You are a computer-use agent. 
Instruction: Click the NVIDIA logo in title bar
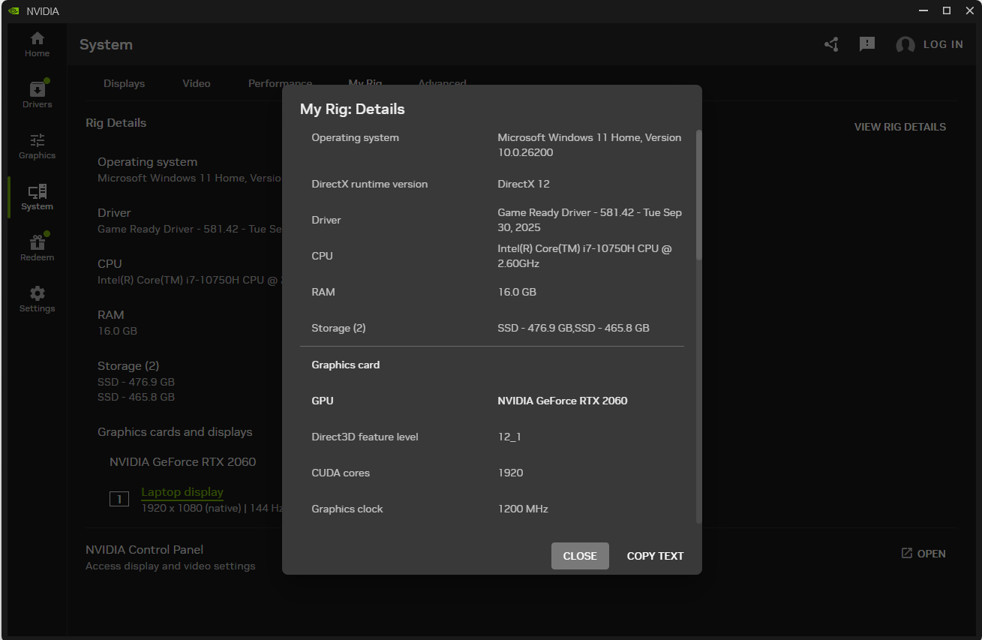(14, 11)
